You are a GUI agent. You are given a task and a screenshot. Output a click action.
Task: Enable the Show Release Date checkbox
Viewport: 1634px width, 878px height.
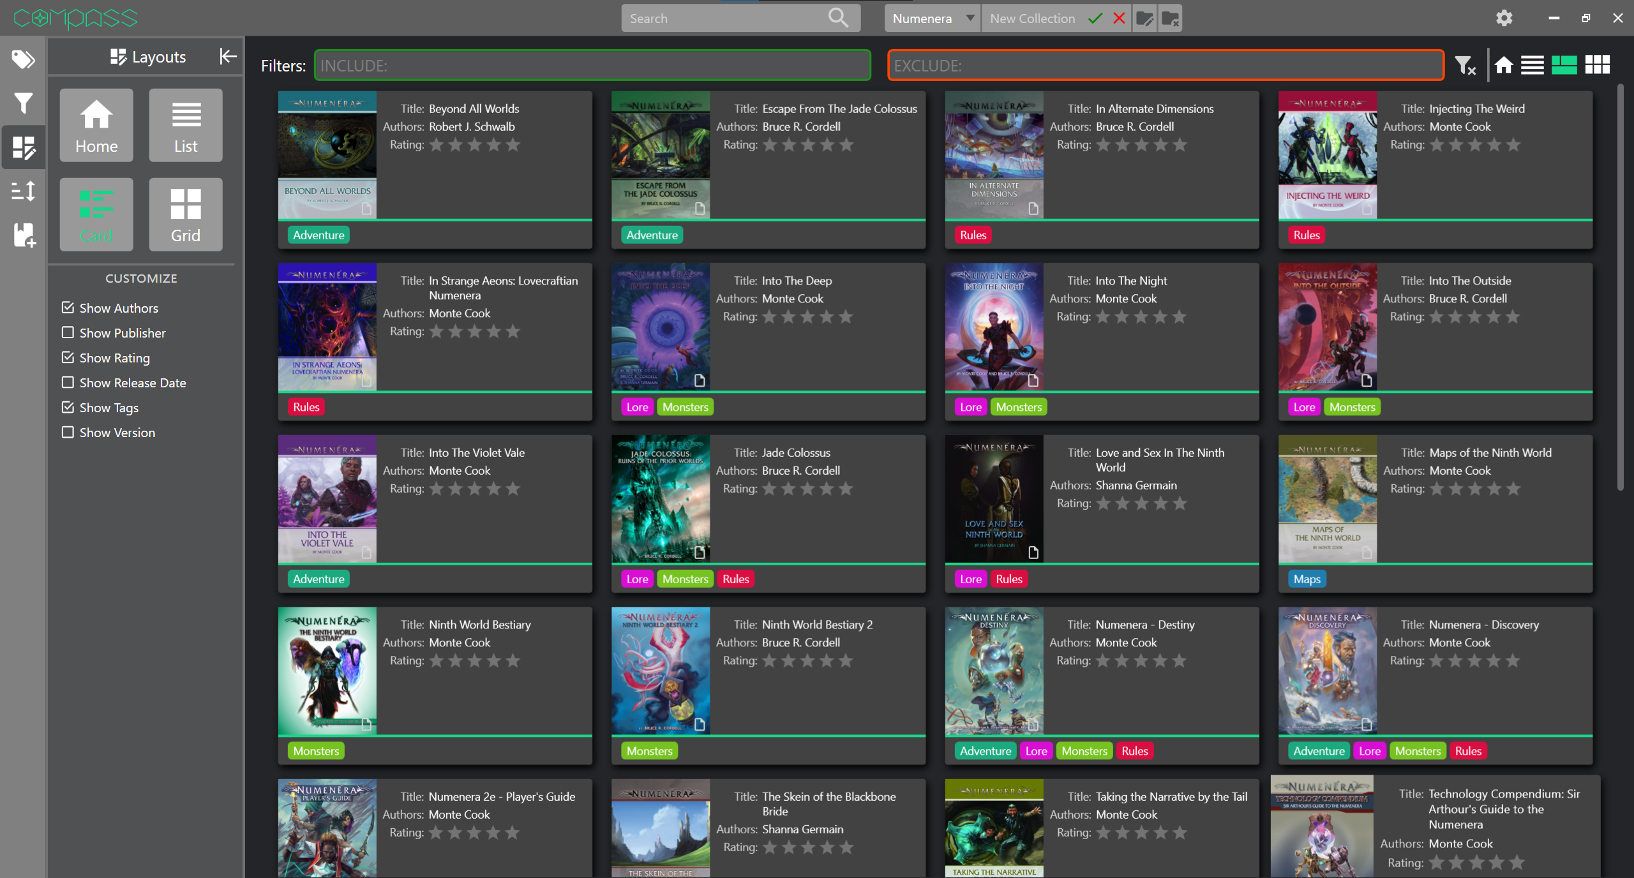pyautogui.click(x=68, y=382)
